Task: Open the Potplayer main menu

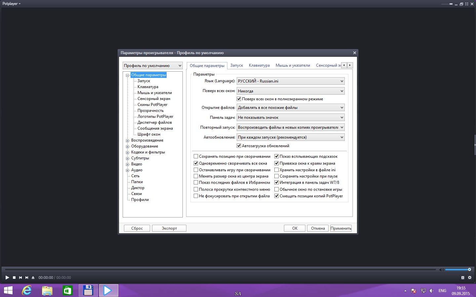Action: [11, 4]
